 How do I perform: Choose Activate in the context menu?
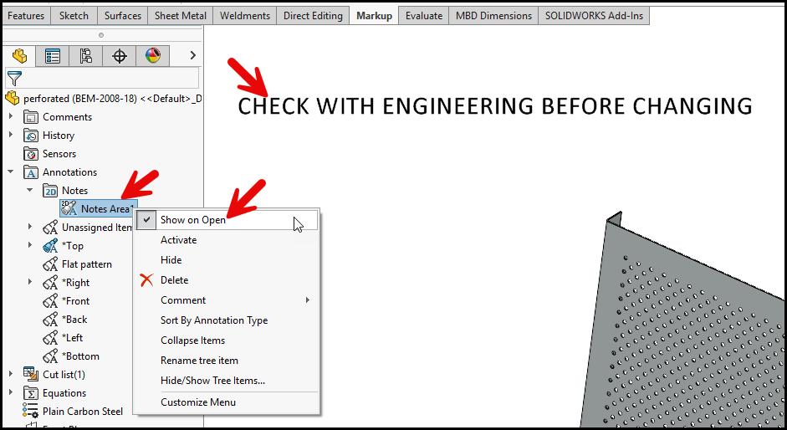(179, 240)
